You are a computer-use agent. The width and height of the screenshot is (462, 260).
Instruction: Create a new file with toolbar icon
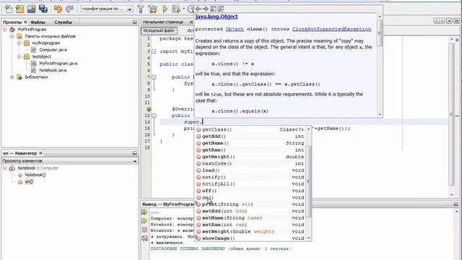click(x=8, y=9)
